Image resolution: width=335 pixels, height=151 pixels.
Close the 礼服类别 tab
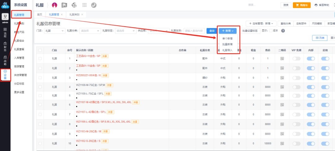[x=82, y=15]
